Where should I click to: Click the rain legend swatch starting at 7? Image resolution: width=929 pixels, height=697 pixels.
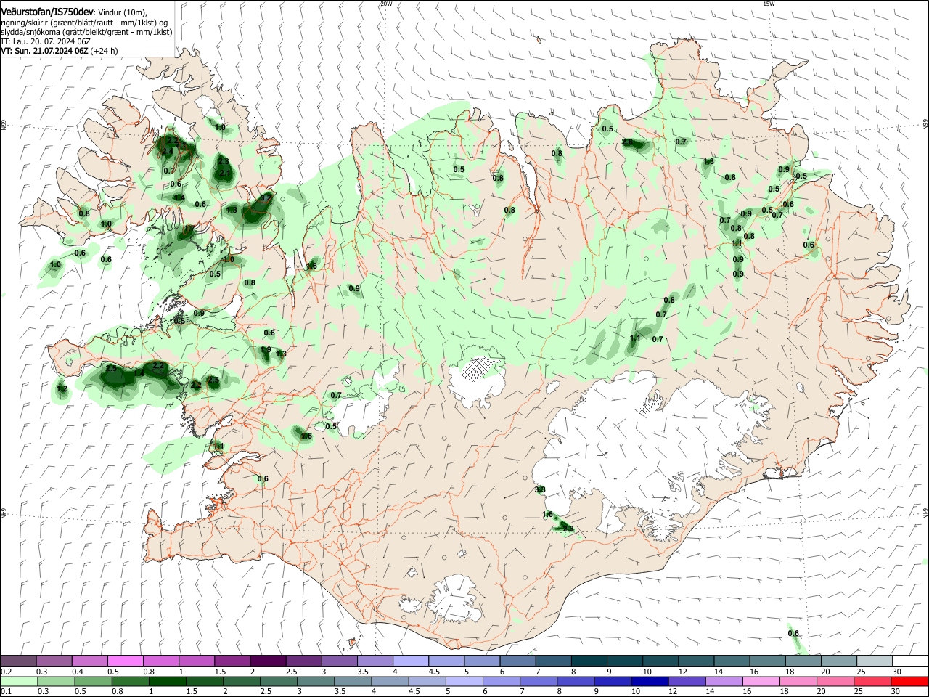(539, 682)
